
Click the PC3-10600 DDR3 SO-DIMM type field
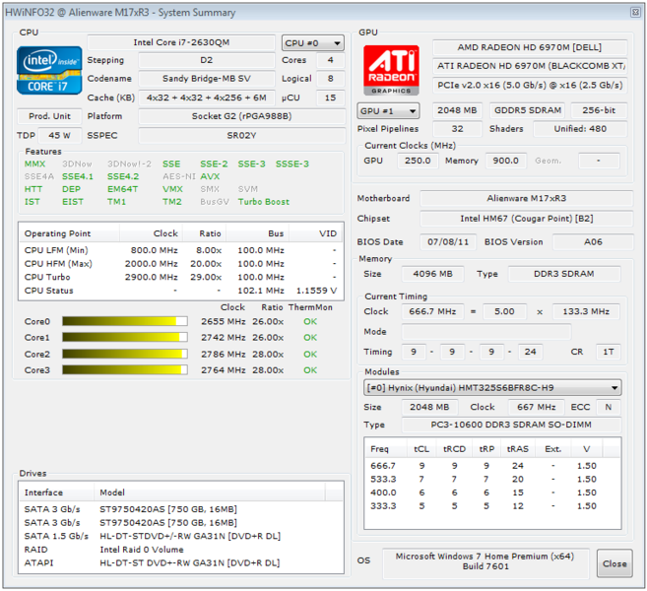click(x=511, y=425)
